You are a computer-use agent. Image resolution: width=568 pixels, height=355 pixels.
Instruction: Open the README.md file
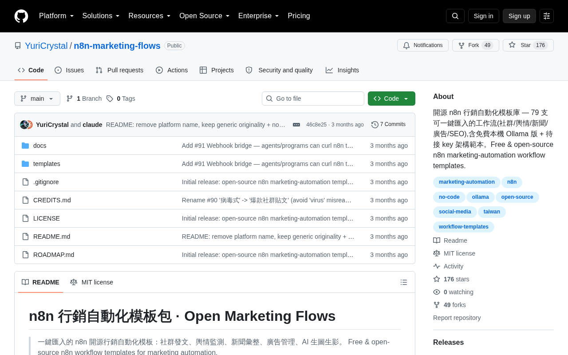(51, 237)
